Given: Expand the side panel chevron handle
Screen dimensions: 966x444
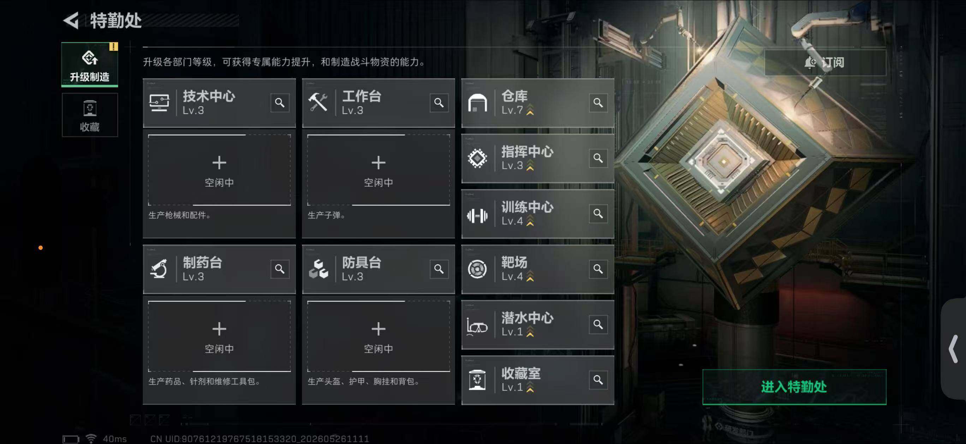Looking at the screenshot, I should click(x=954, y=349).
